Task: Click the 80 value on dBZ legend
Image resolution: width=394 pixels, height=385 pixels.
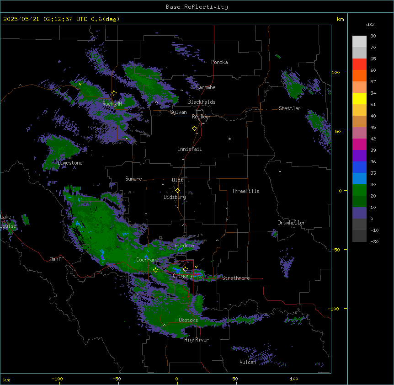Action: 373,36
